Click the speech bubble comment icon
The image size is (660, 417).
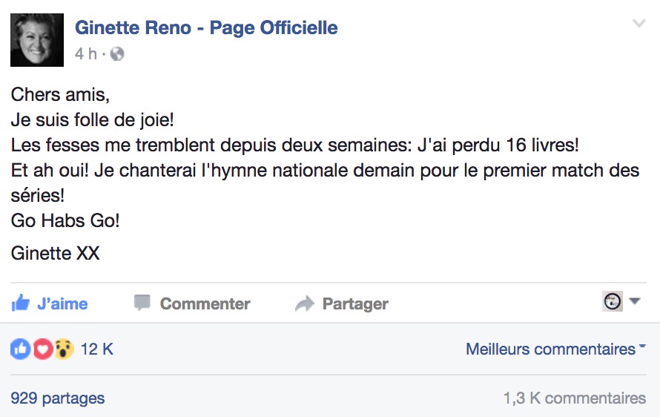(x=142, y=303)
